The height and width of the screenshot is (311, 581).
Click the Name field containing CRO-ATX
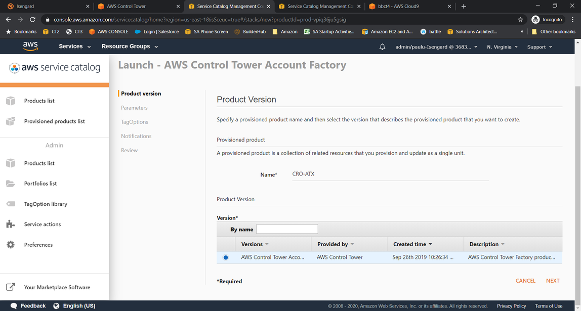click(x=391, y=174)
